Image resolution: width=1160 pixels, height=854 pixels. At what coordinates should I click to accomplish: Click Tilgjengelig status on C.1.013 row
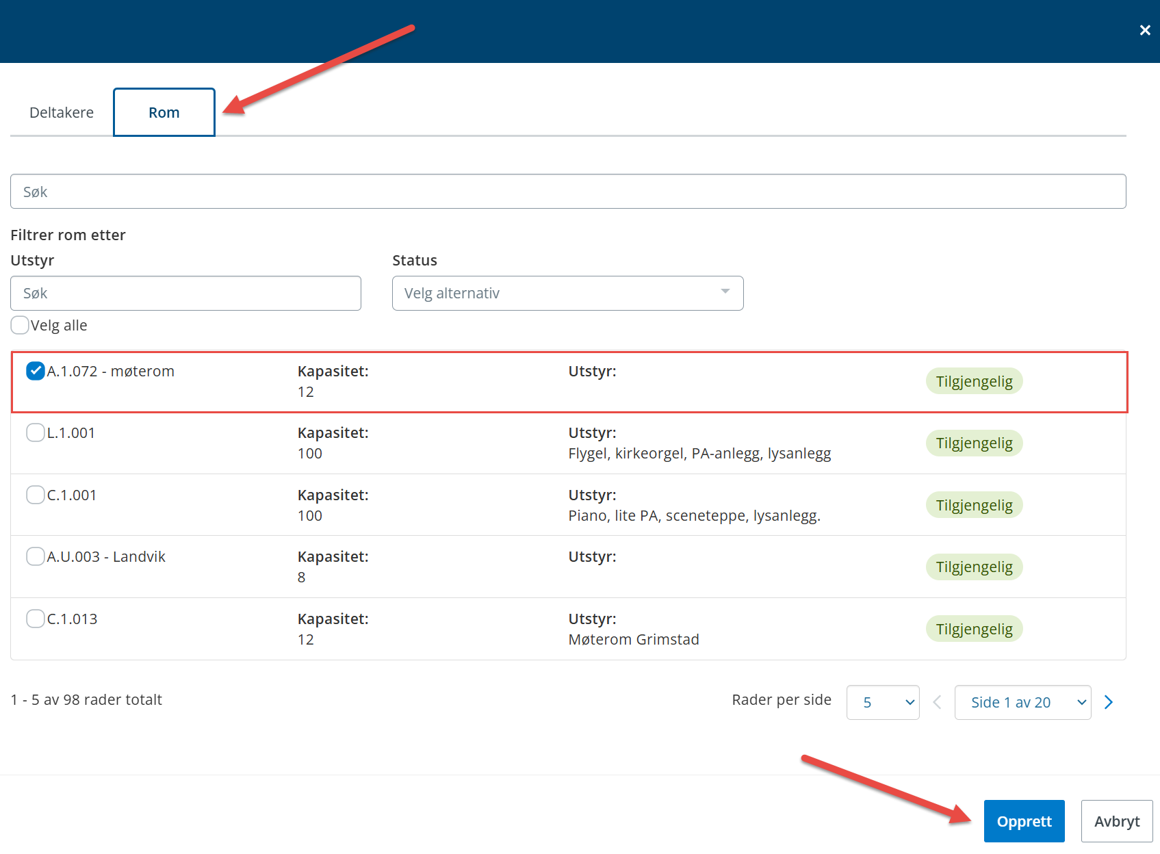tap(974, 629)
